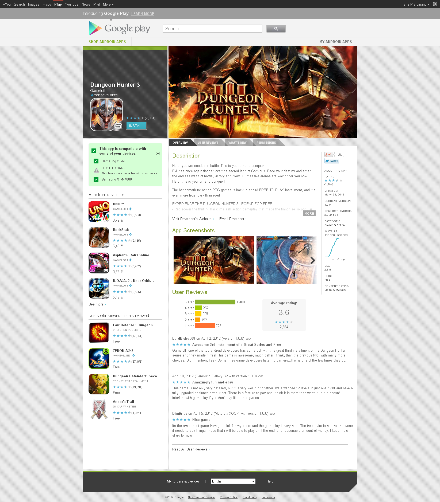The width and height of the screenshot is (440, 502).
Task: Open Visit Developer's Website link
Action: coord(193,219)
